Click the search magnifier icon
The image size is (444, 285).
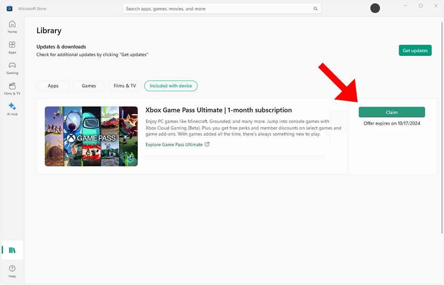315,9
